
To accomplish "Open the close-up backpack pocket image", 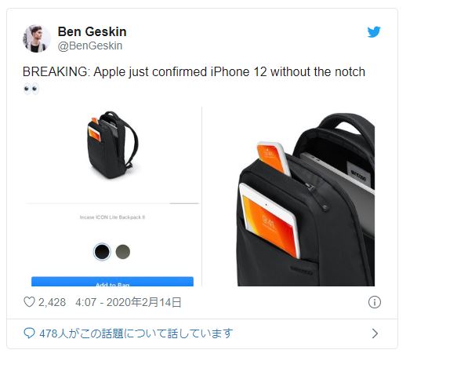I will point(306,199).
